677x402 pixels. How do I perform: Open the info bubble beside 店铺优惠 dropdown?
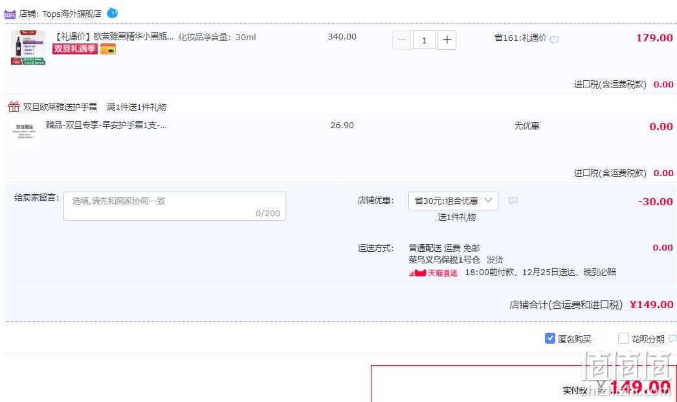(513, 200)
